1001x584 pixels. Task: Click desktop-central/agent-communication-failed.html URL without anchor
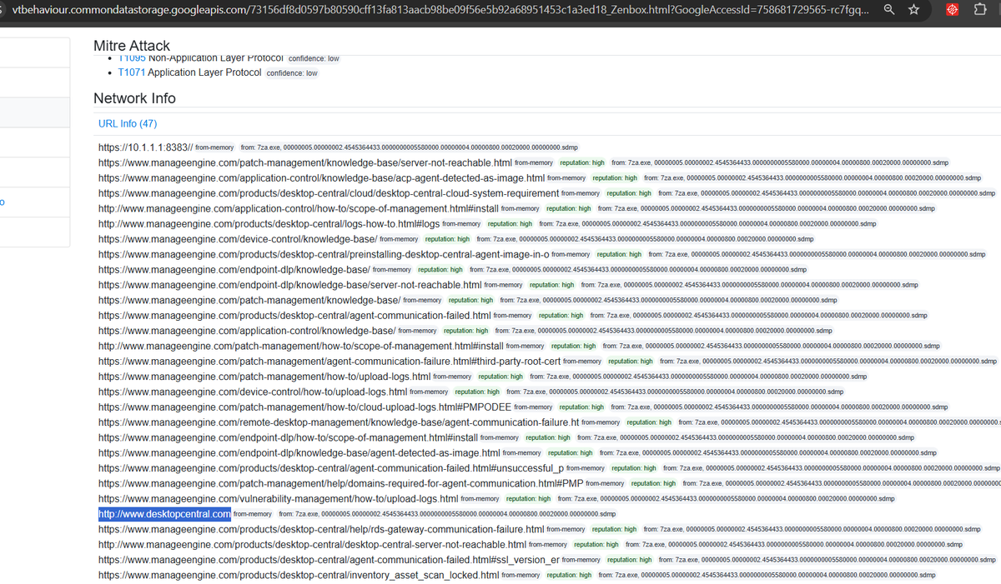(295, 316)
